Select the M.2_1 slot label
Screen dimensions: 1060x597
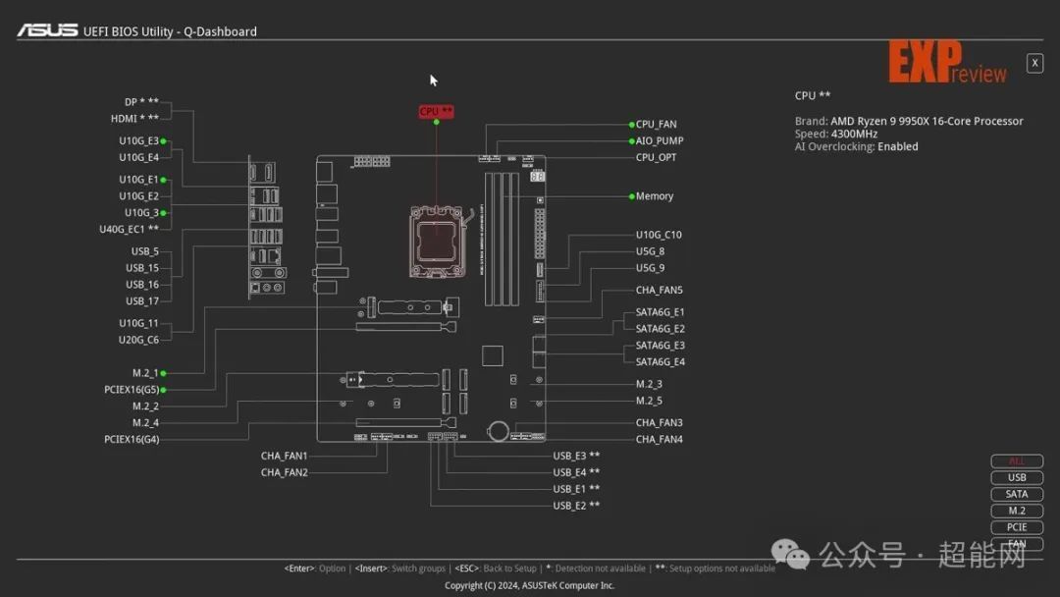click(x=145, y=373)
